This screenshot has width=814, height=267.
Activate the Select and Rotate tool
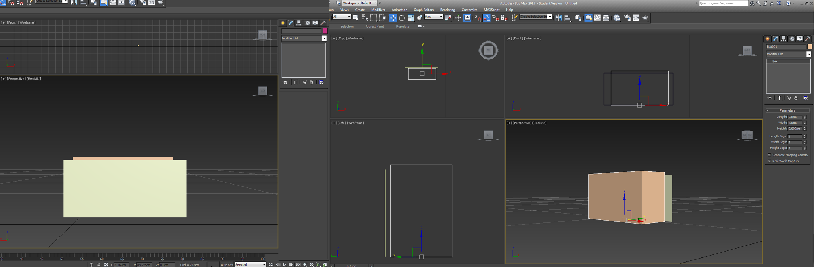[402, 18]
